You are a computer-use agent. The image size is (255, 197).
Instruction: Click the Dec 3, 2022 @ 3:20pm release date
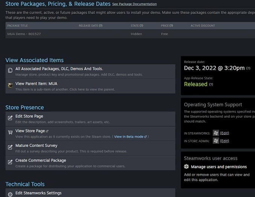(x=214, y=68)
